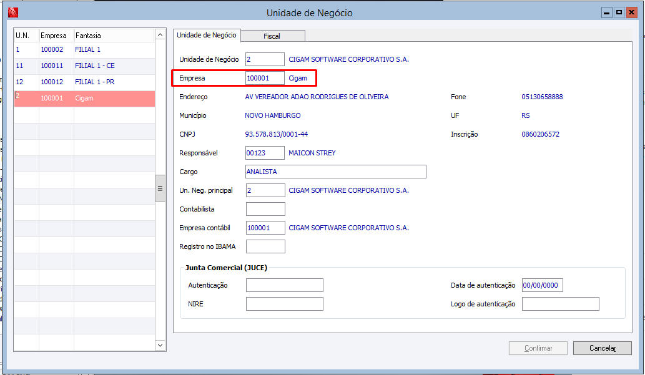This screenshot has height=375, width=645.
Task: Click the CNPJ value 93.578.813/0001-44
Action: tap(277, 134)
